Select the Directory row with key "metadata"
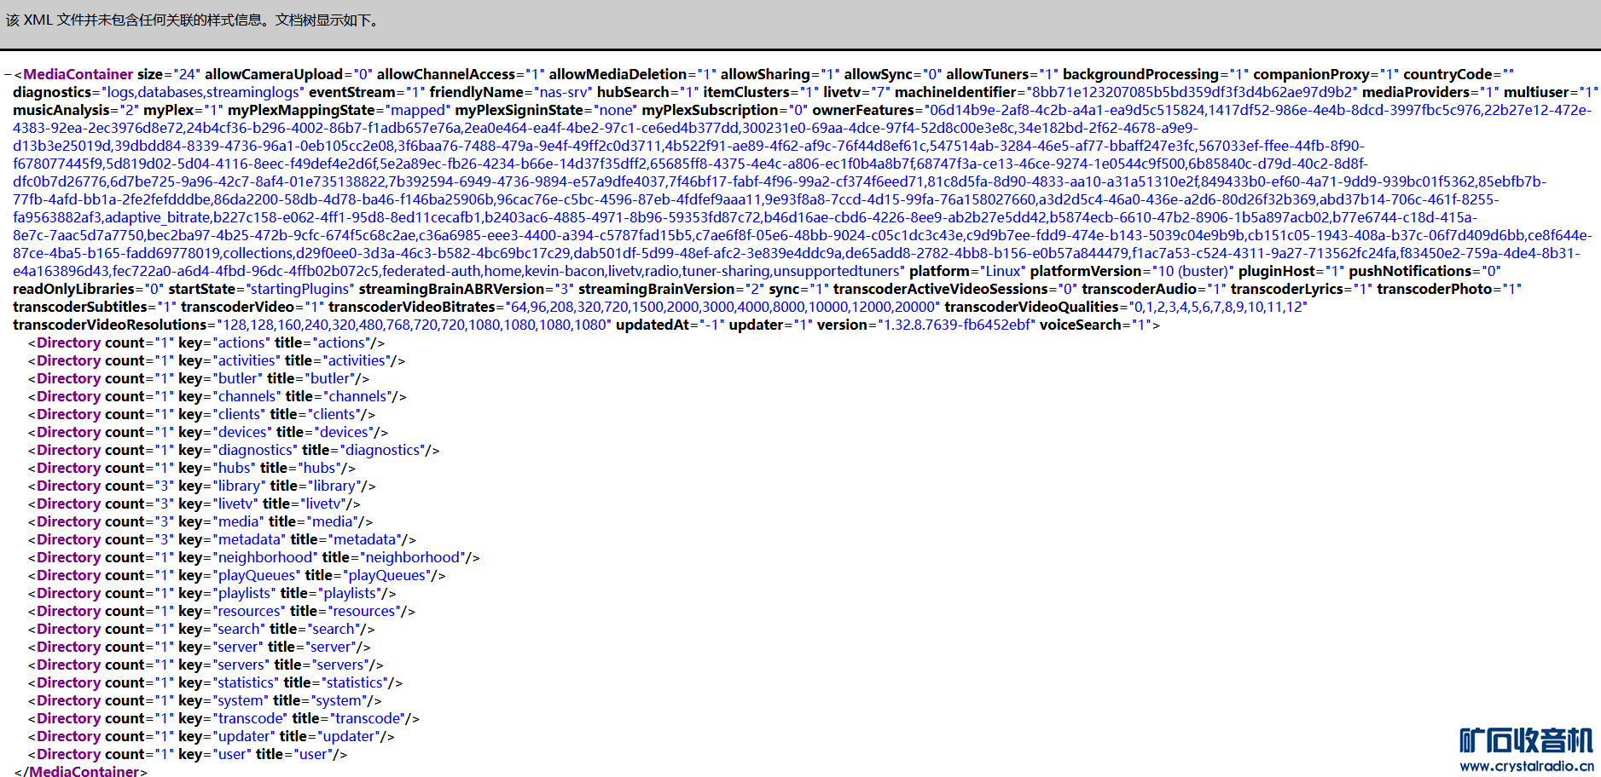1601x777 pixels. (x=223, y=540)
